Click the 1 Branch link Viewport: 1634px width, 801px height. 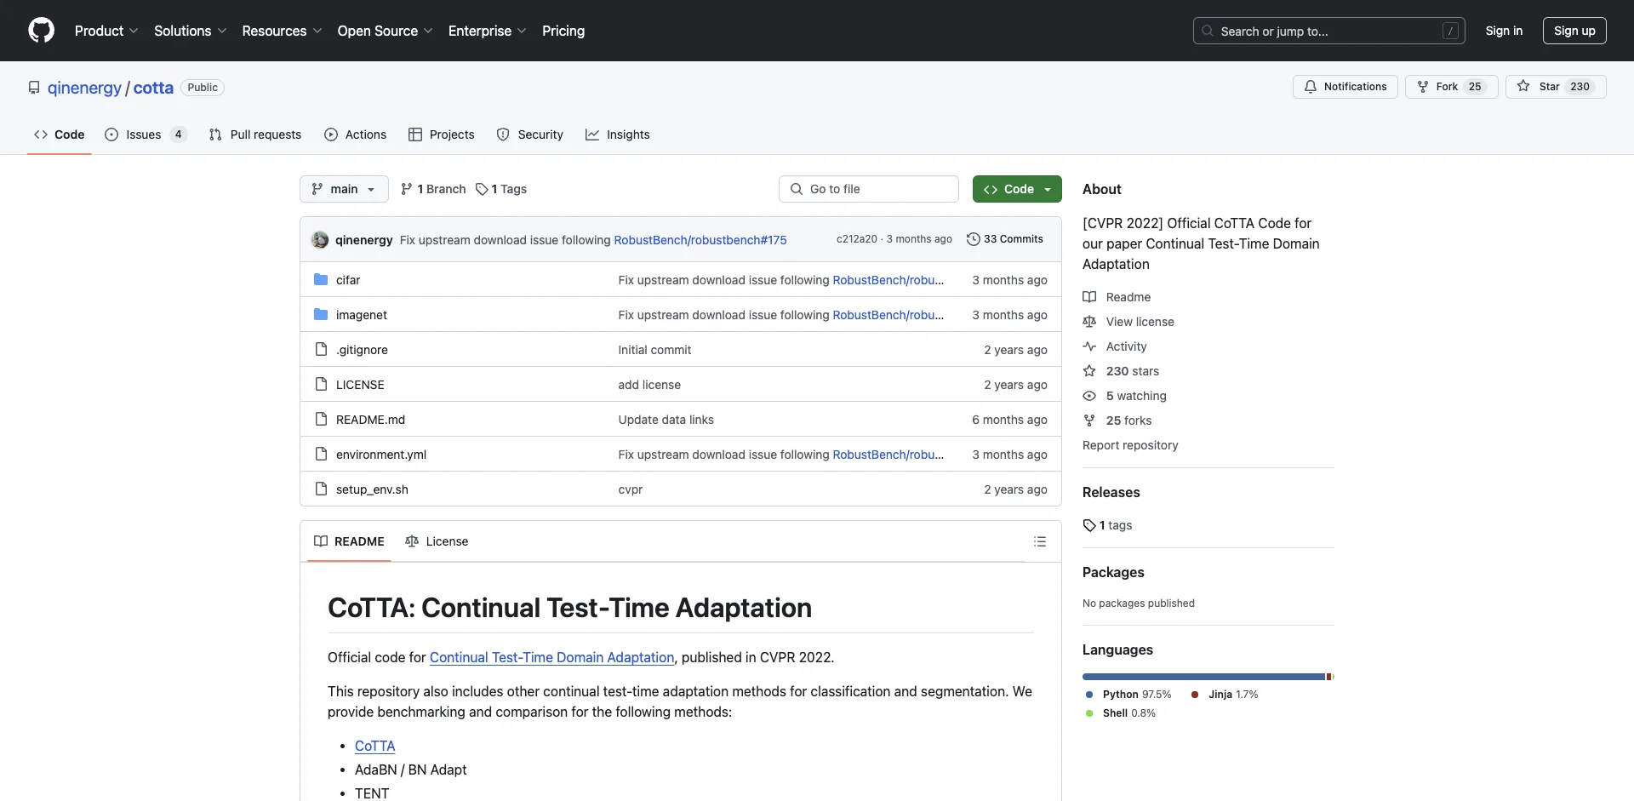click(433, 189)
